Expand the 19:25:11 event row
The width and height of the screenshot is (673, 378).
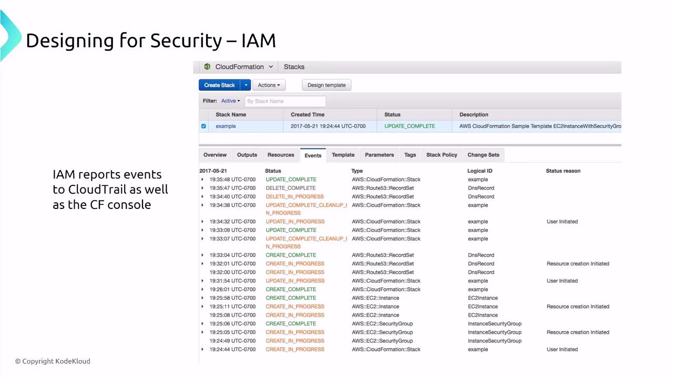pos(202,307)
